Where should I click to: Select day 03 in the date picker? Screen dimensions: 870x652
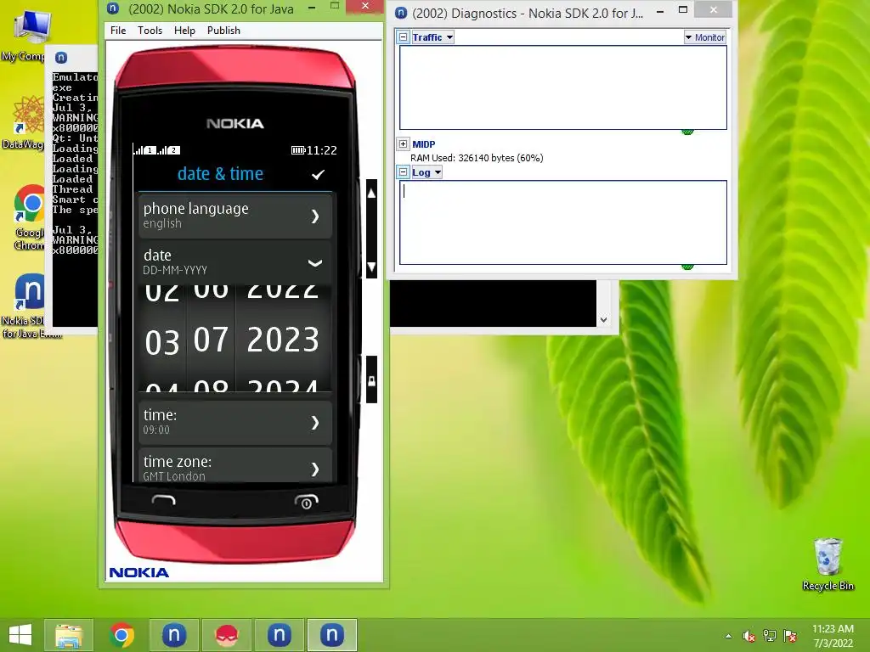pos(162,341)
